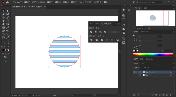
Task: Select the Rotate tool
Action: pyautogui.click(x=8, y=21)
